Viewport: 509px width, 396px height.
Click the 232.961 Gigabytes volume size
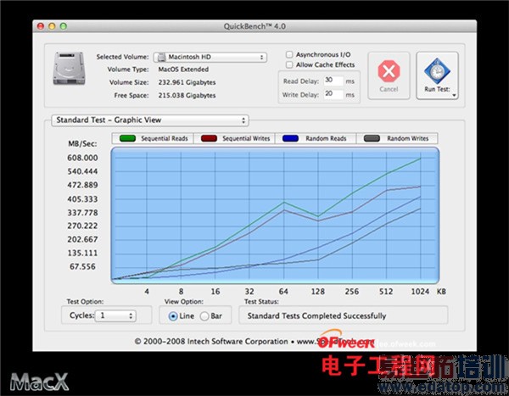pos(187,82)
